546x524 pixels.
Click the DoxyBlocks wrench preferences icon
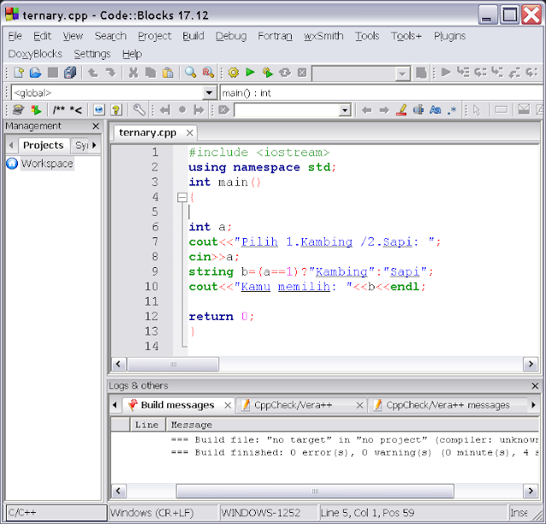[139, 110]
